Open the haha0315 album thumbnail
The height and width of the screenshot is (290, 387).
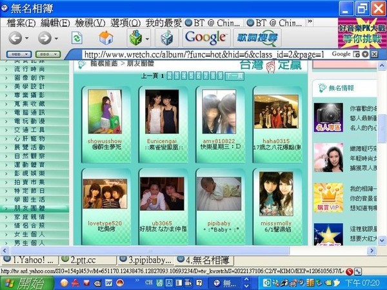click(x=276, y=111)
